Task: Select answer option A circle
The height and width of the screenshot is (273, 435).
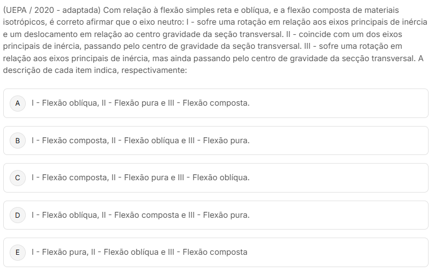Action: pyautogui.click(x=18, y=103)
